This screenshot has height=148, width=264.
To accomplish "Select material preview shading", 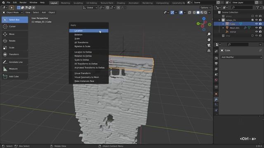I will pos(202,13).
